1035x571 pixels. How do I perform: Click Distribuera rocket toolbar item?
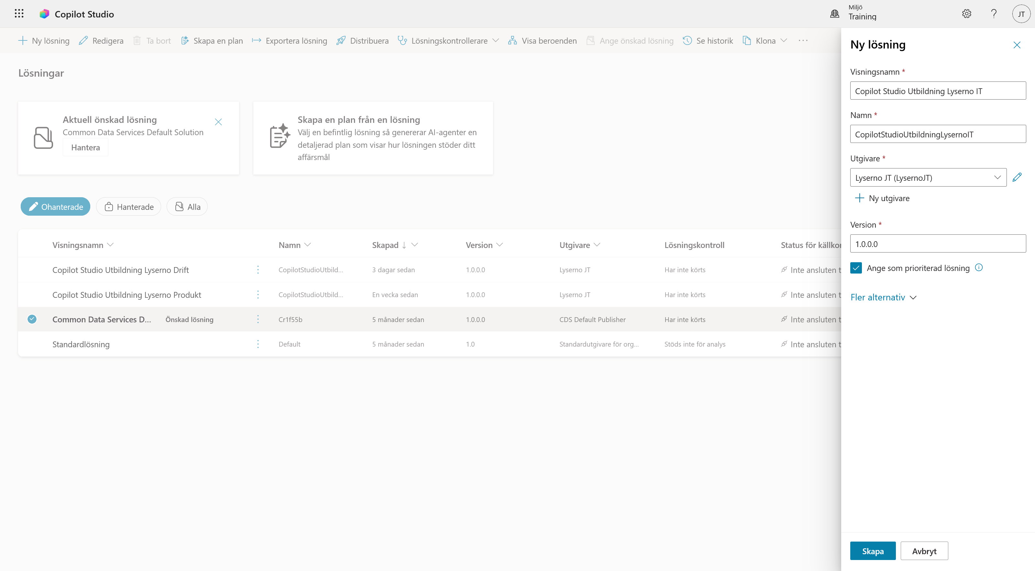[362, 40]
